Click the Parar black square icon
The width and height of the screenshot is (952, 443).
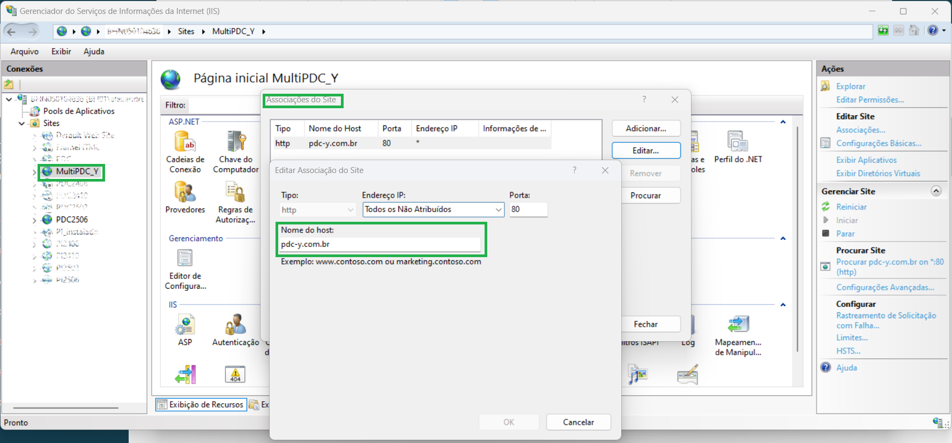[826, 234]
